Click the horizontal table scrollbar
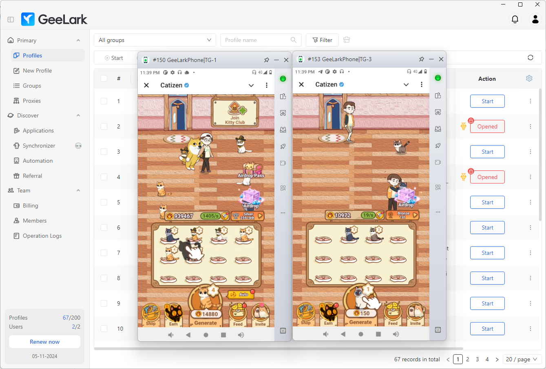Image resolution: width=546 pixels, height=369 pixels. (279, 349)
